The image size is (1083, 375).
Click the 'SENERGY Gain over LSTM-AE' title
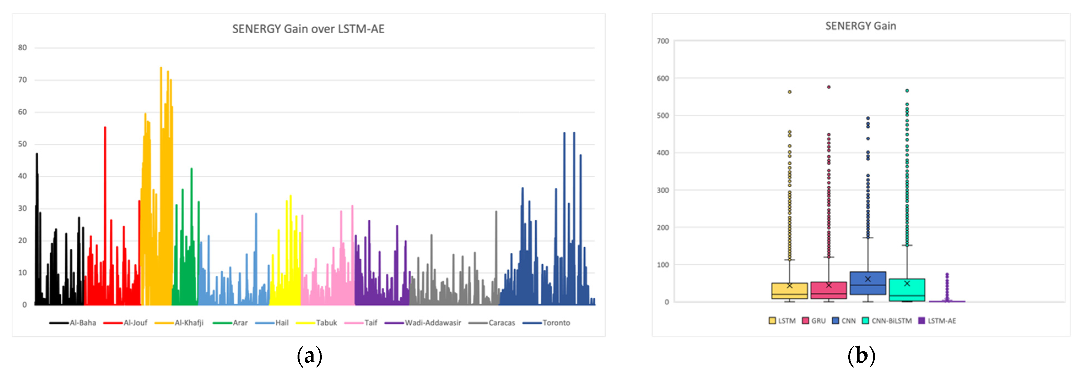pyautogui.click(x=308, y=29)
